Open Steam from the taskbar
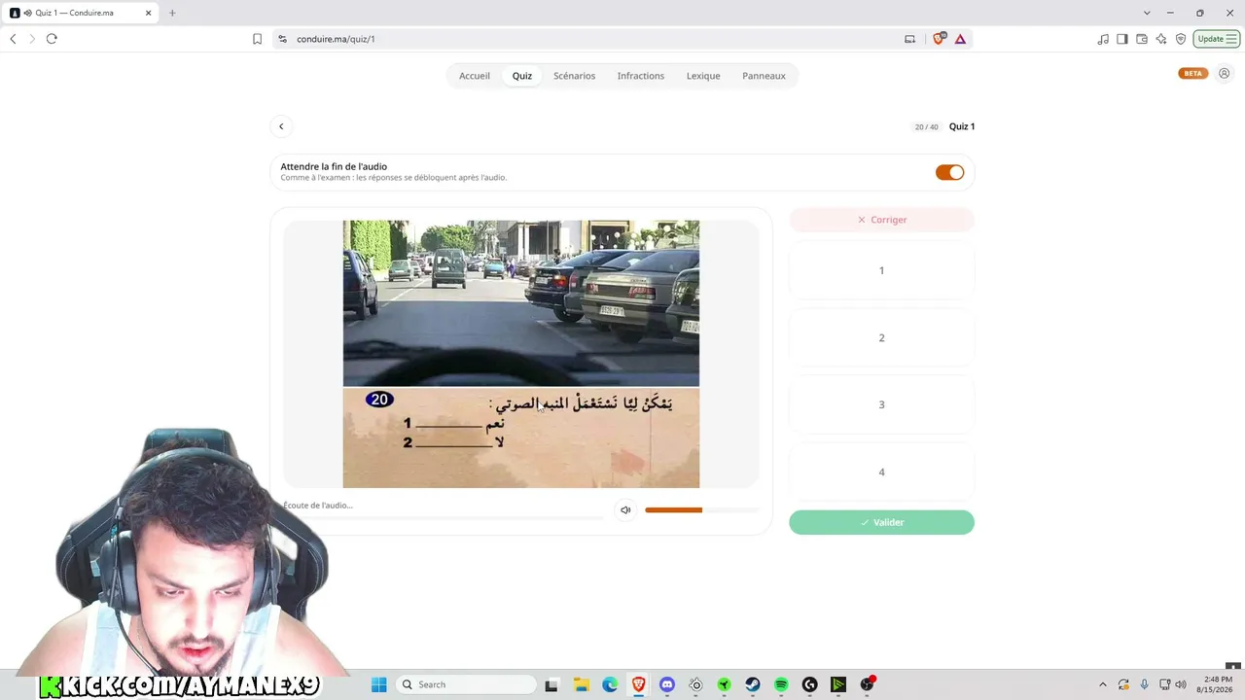This screenshot has width=1245, height=700. tap(753, 684)
